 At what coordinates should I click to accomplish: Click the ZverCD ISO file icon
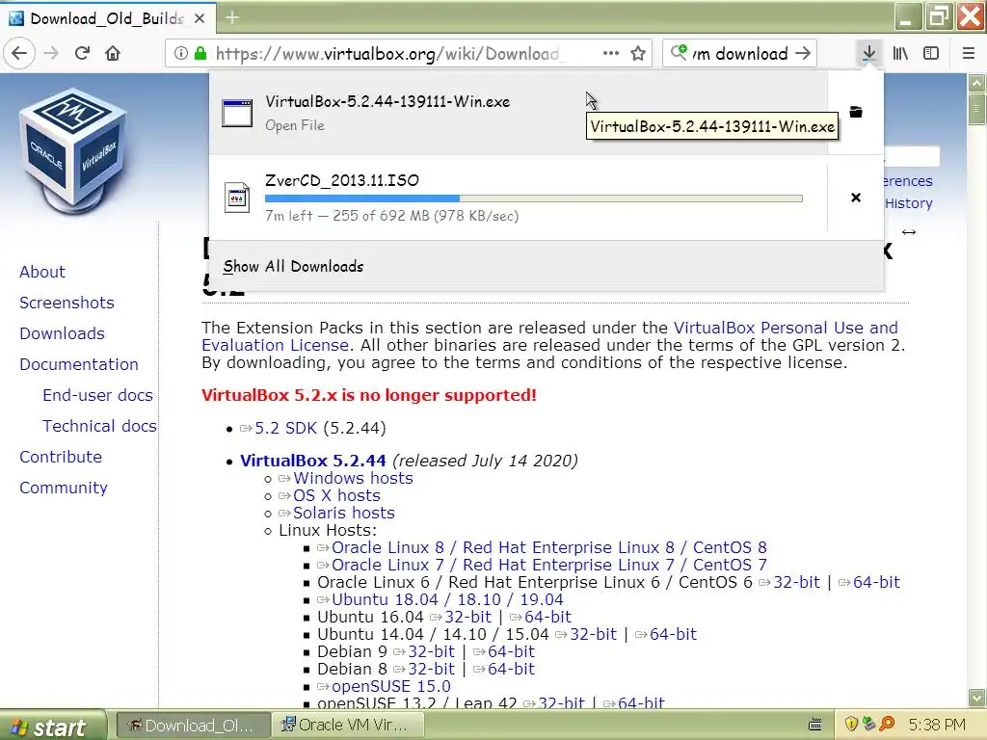(237, 197)
